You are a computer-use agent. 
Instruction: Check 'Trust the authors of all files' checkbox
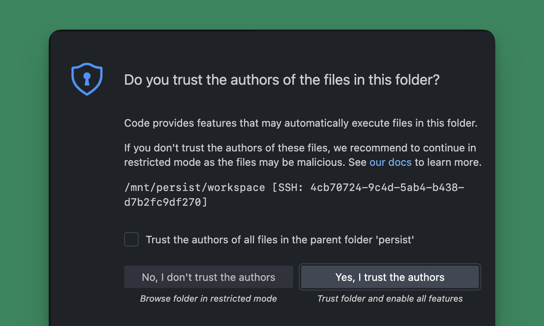click(x=131, y=240)
